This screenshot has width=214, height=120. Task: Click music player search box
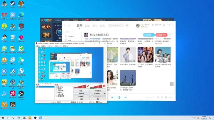pos(116,25)
